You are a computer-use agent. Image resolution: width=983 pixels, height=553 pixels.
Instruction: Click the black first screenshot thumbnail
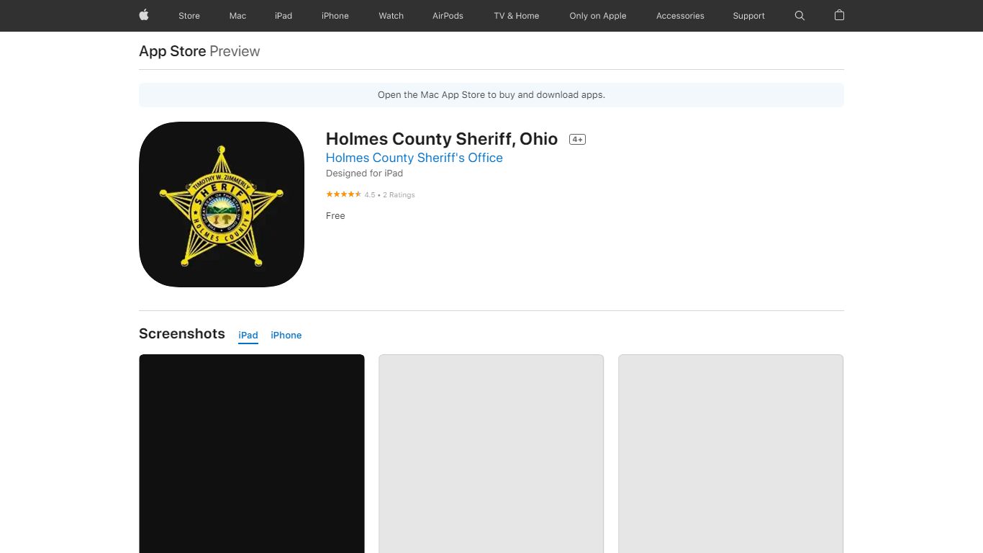click(x=252, y=454)
